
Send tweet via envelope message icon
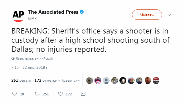[83, 94]
